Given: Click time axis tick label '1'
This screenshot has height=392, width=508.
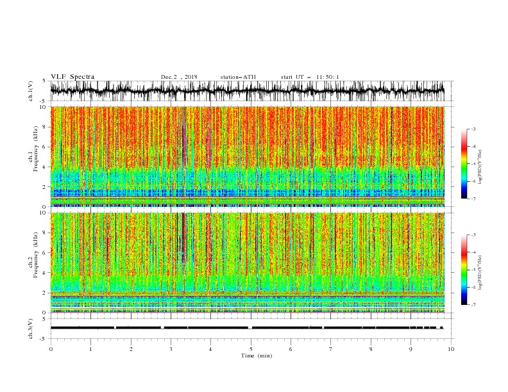Looking at the screenshot, I should (x=90, y=349).
